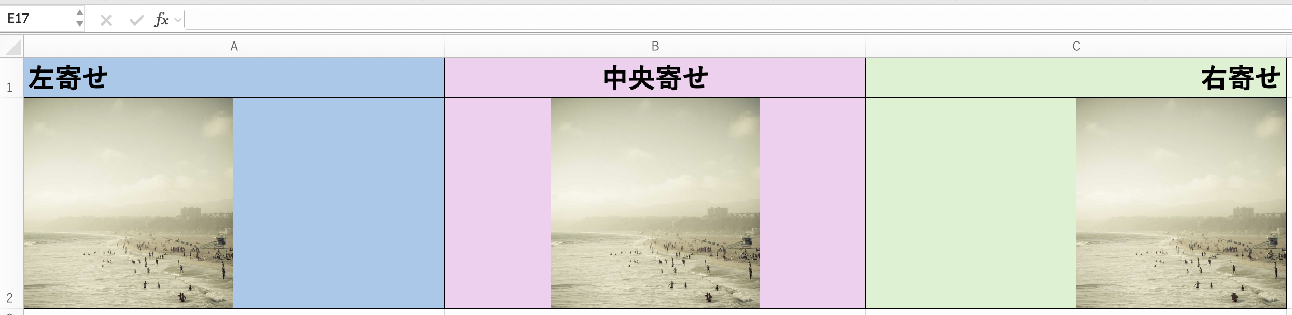
Task: Open the Insert Function fx button
Action: 161,20
